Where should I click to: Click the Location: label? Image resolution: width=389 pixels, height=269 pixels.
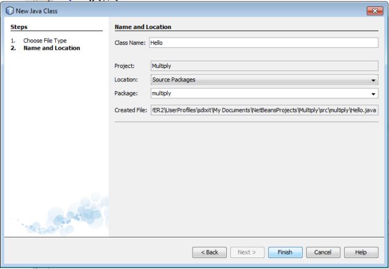[126, 80]
